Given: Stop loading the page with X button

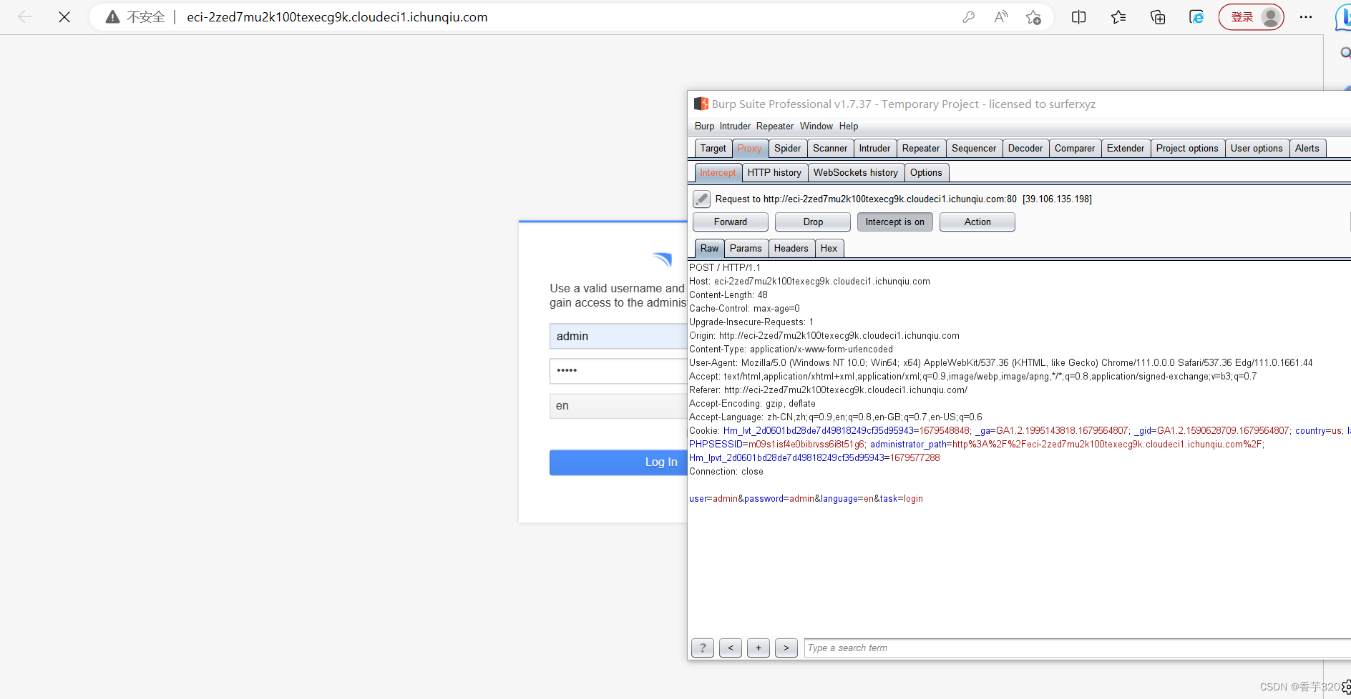Looking at the screenshot, I should [64, 17].
